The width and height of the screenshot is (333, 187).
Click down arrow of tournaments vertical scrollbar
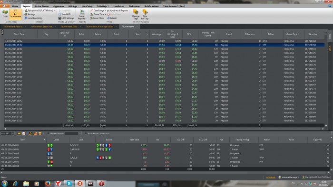tap(326, 126)
